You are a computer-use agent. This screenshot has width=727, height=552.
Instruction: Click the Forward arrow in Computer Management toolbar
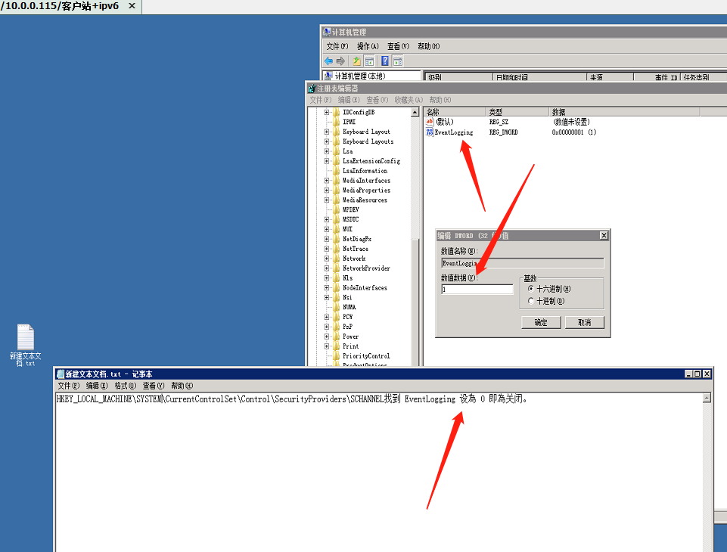coord(340,60)
